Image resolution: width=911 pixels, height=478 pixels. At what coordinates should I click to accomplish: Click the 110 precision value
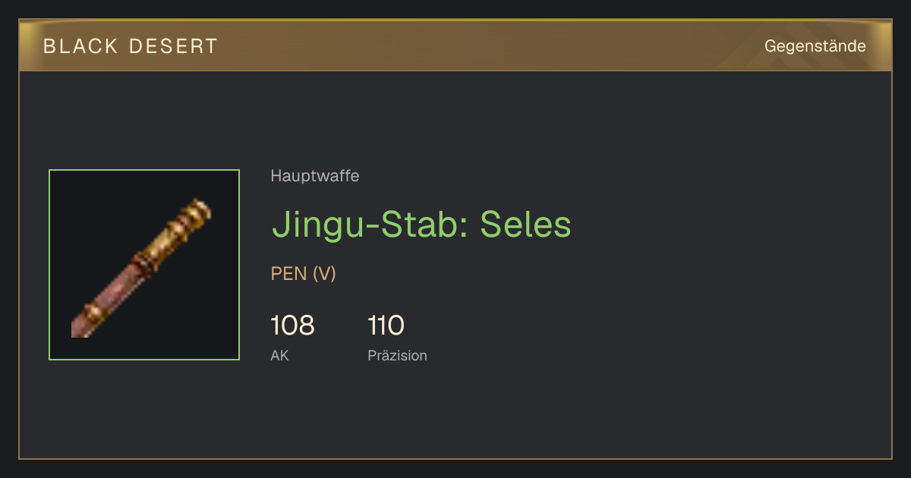(386, 325)
